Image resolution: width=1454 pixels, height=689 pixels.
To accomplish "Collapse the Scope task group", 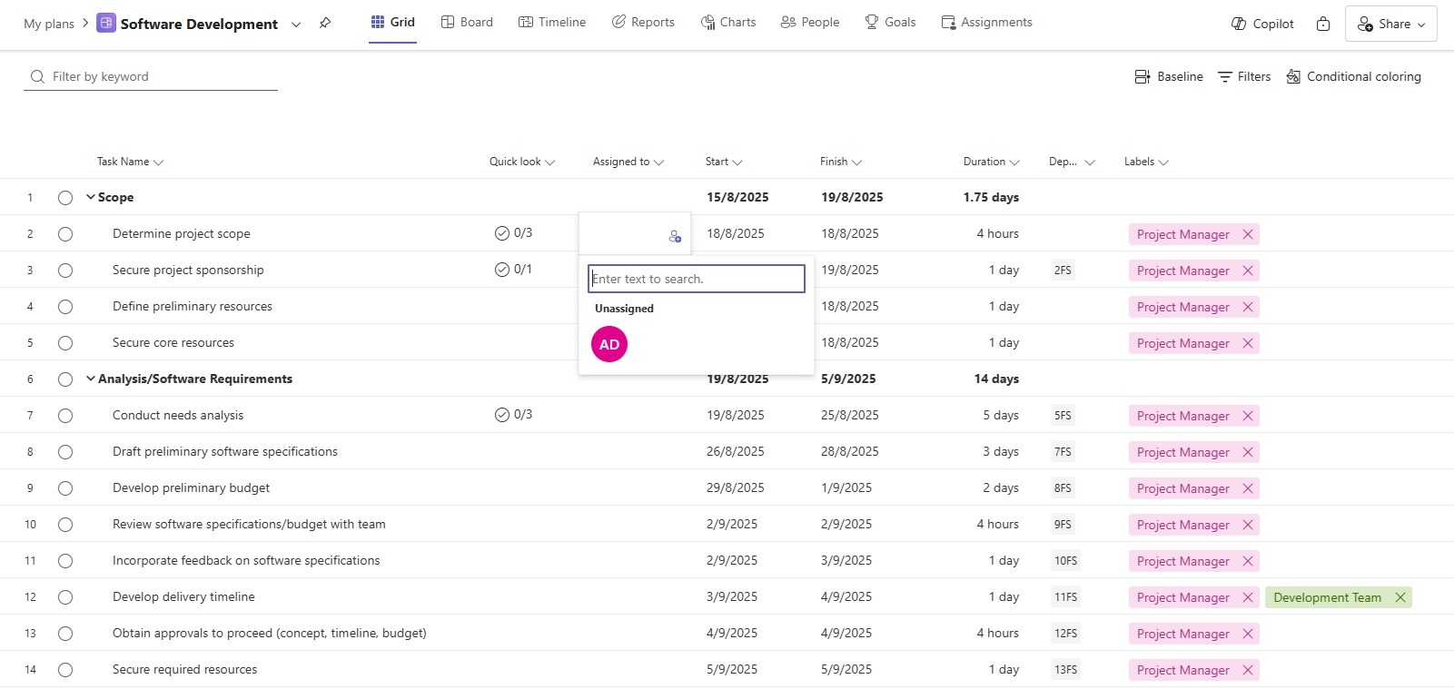I will [90, 197].
